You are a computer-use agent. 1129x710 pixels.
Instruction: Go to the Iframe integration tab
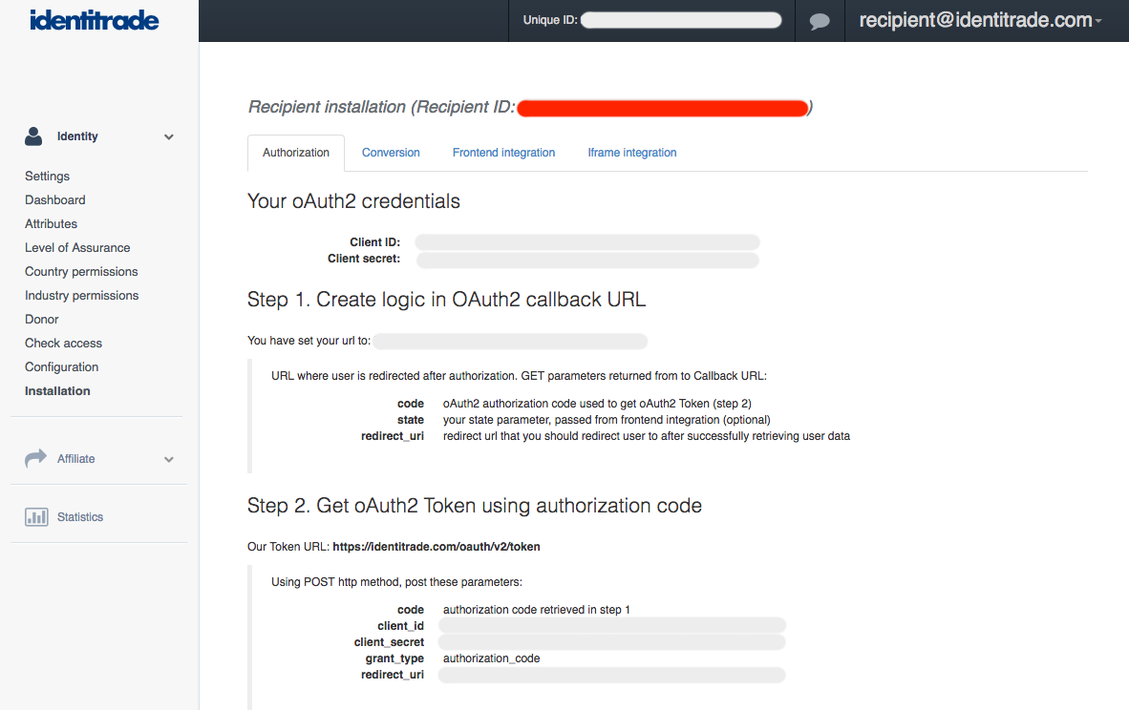(x=632, y=153)
